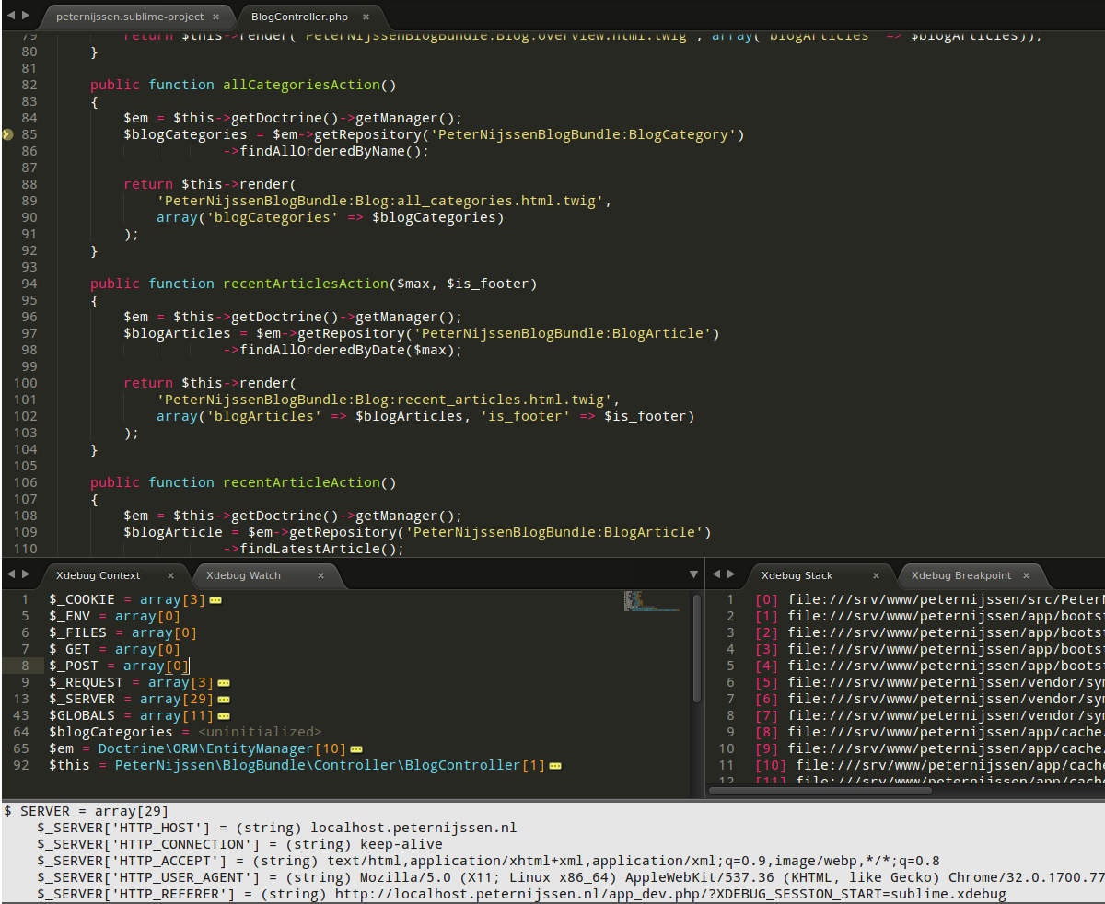Close the Xdebug Breakpoint tab

pyautogui.click(x=1026, y=575)
